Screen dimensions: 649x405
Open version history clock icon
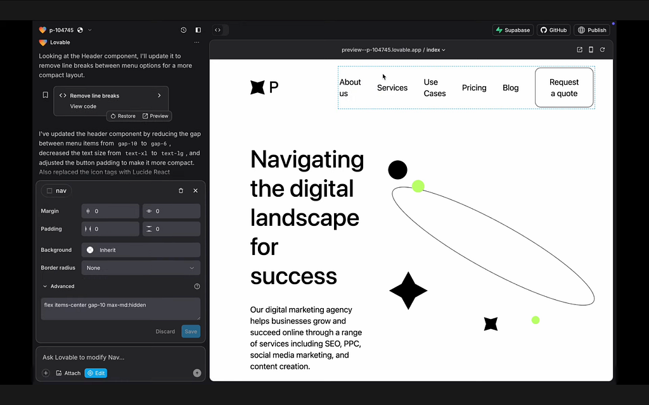[x=183, y=30]
